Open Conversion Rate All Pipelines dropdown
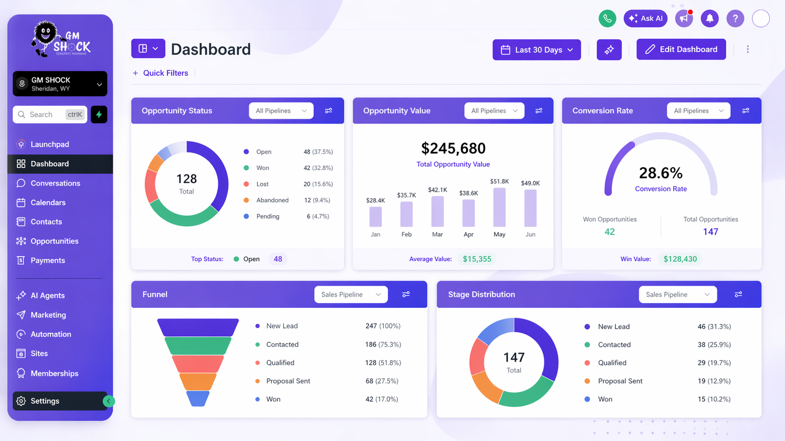This screenshot has width=785, height=441. (x=699, y=111)
